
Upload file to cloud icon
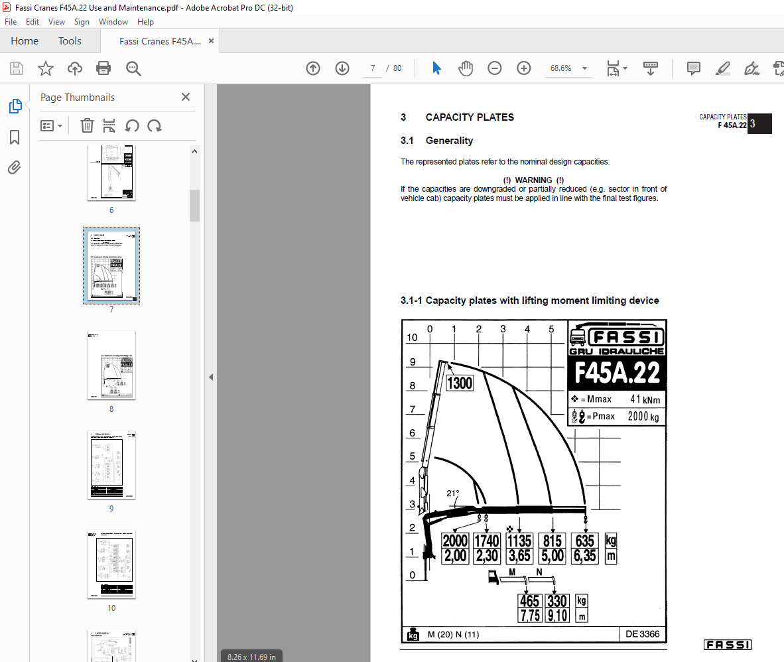(75, 68)
